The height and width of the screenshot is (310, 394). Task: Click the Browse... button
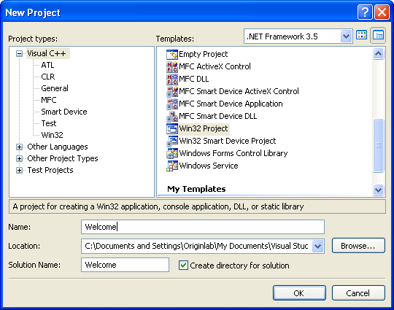(358, 246)
